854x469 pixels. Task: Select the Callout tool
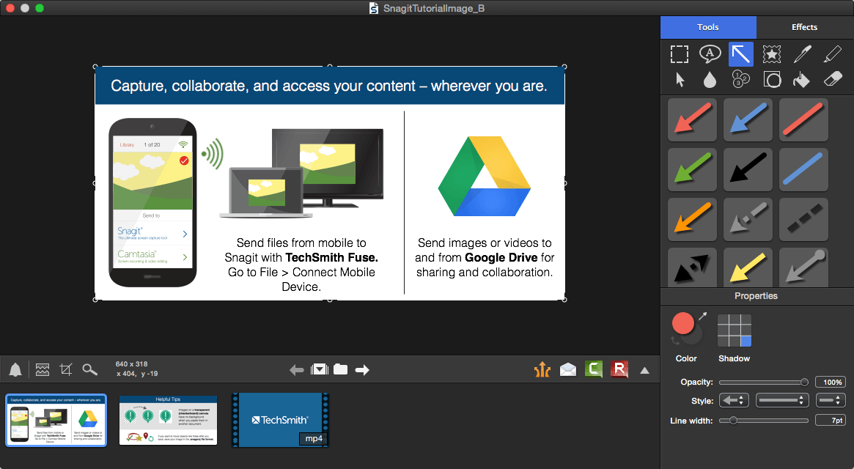click(x=710, y=54)
